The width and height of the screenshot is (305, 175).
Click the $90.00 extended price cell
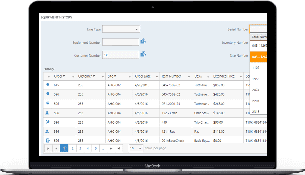coord(227,122)
